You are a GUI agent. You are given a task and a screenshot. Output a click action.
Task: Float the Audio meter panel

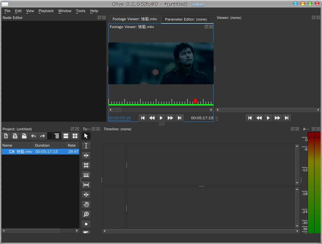pos(313,129)
